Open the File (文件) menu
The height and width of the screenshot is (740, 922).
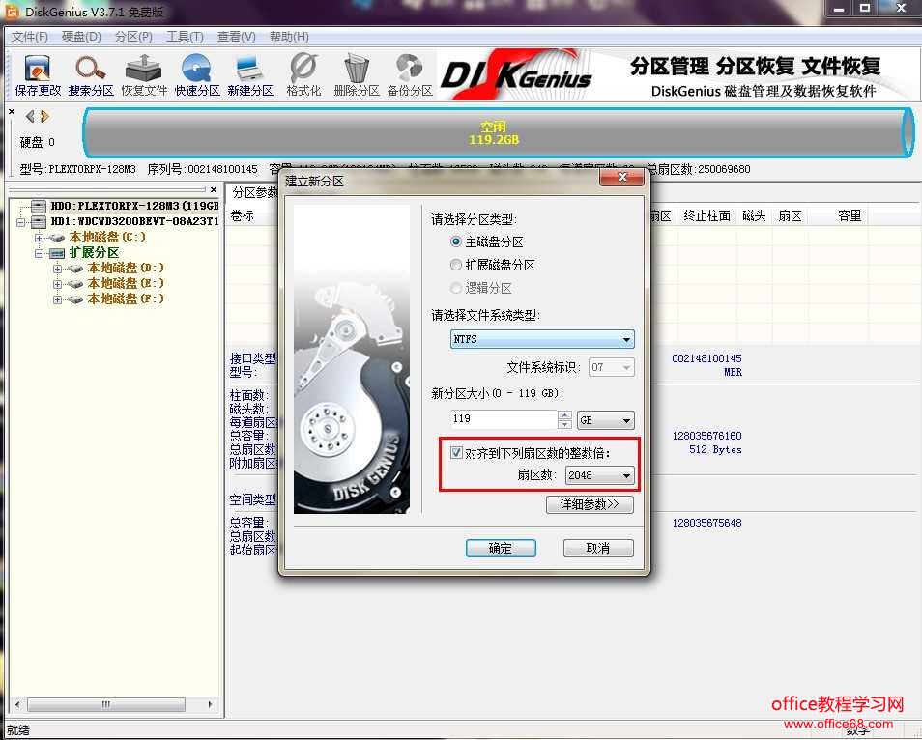[x=30, y=37]
